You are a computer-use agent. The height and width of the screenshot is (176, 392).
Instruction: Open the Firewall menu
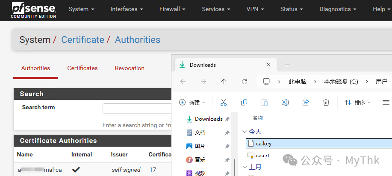coord(173,9)
